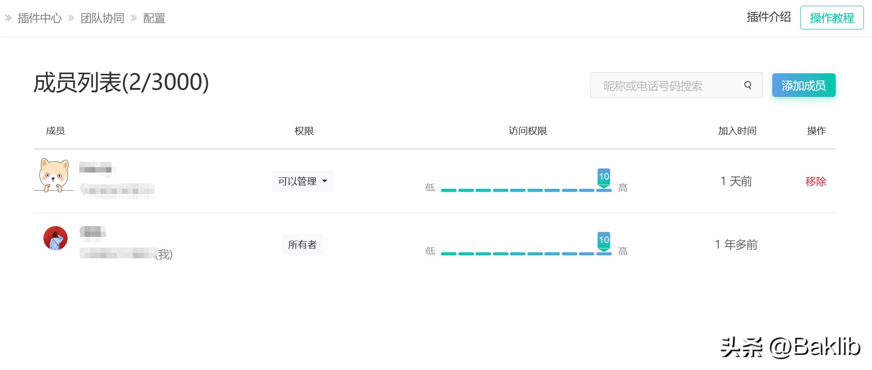Open the 插件介绍 link

pos(769,17)
